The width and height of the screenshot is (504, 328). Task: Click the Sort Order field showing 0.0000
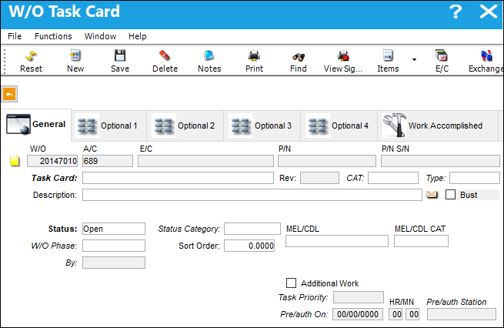249,246
